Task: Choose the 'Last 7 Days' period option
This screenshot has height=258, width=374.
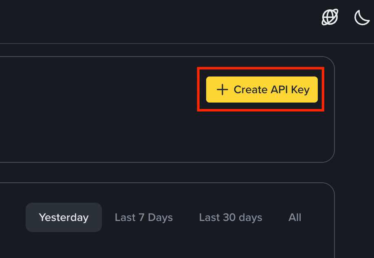Action: (143, 217)
